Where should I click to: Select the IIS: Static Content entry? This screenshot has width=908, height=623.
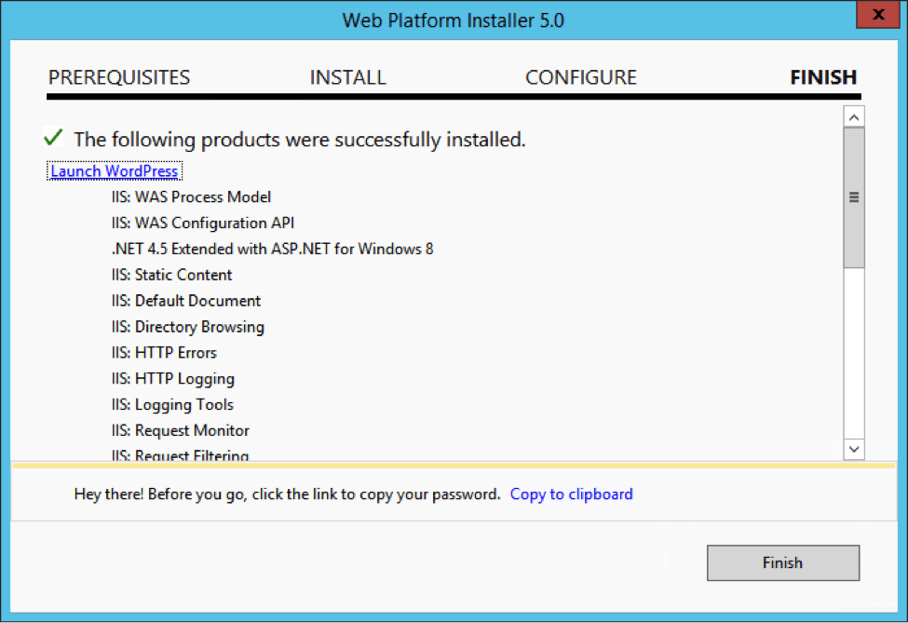pos(171,275)
